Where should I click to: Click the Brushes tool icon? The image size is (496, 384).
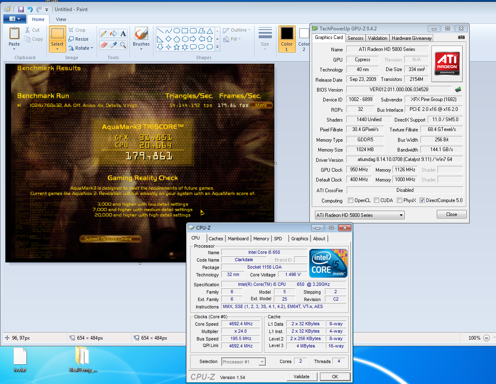pos(141,34)
